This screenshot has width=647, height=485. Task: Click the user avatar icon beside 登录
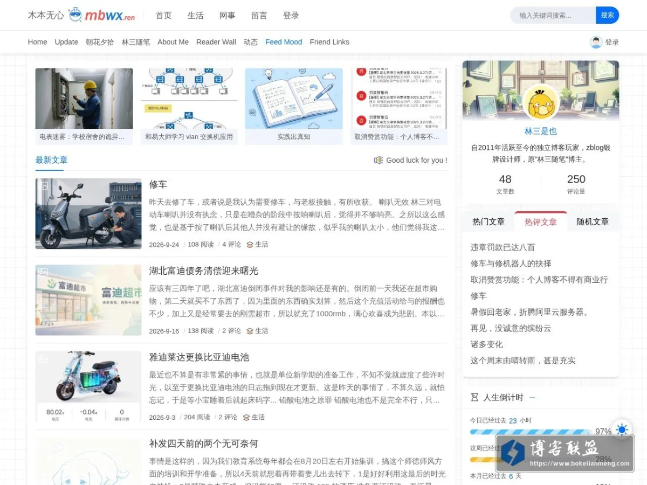click(596, 42)
